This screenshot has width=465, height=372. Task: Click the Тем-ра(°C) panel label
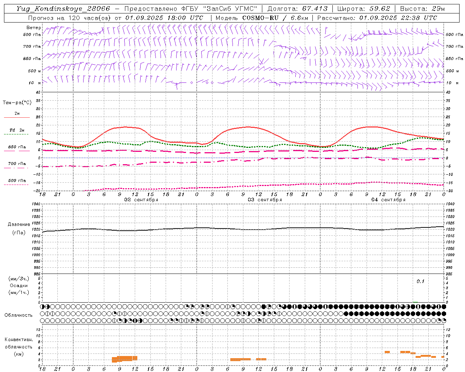point(17,103)
